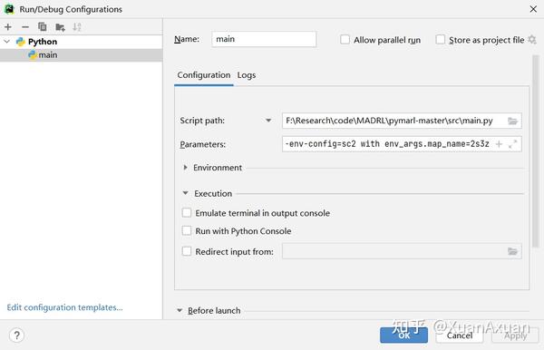Collapse the Python configurations tree node

coord(7,42)
